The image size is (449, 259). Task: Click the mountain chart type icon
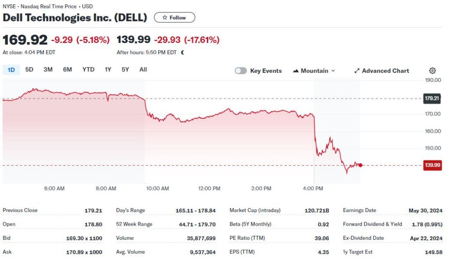[296, 71]
